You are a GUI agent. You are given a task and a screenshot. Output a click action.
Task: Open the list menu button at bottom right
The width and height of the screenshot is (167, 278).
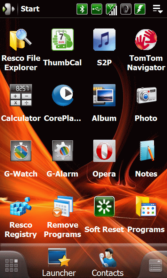(155, 265)
